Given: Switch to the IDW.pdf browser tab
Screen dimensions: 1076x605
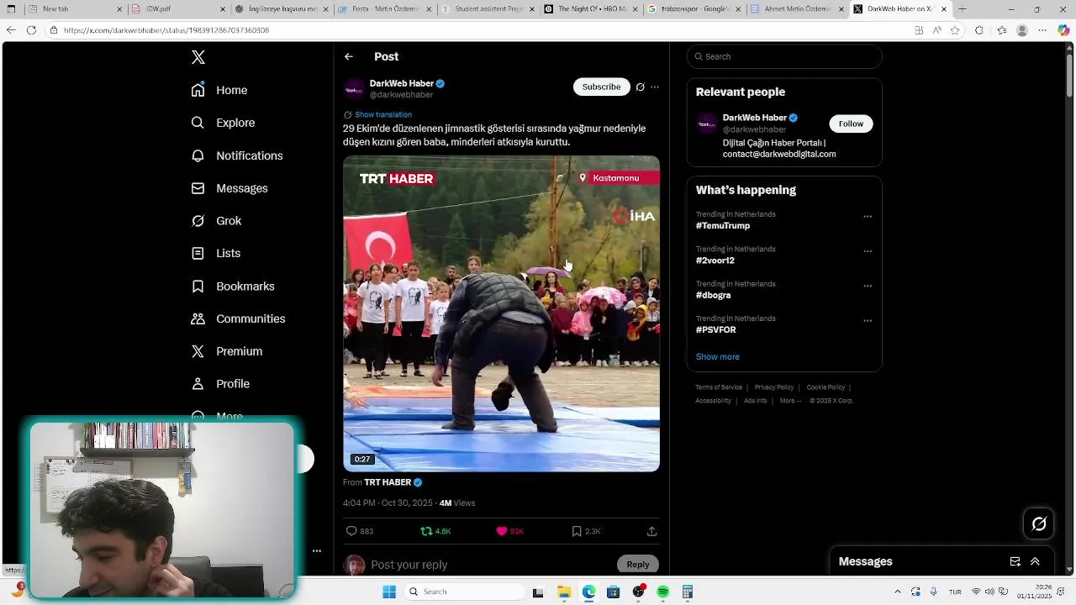Looking at the screenshot, I should click(178, 9).
